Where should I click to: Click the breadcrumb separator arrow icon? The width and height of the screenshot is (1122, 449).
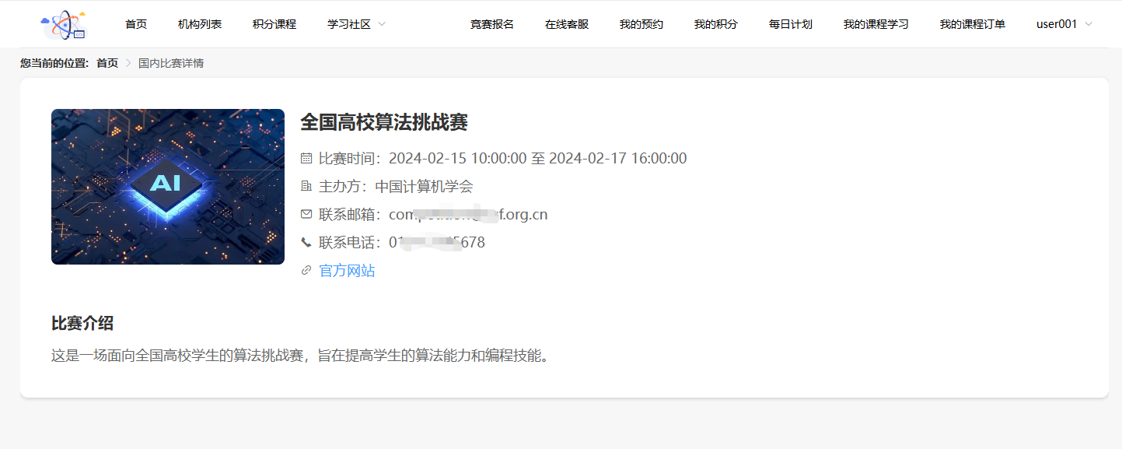[128, 63]
